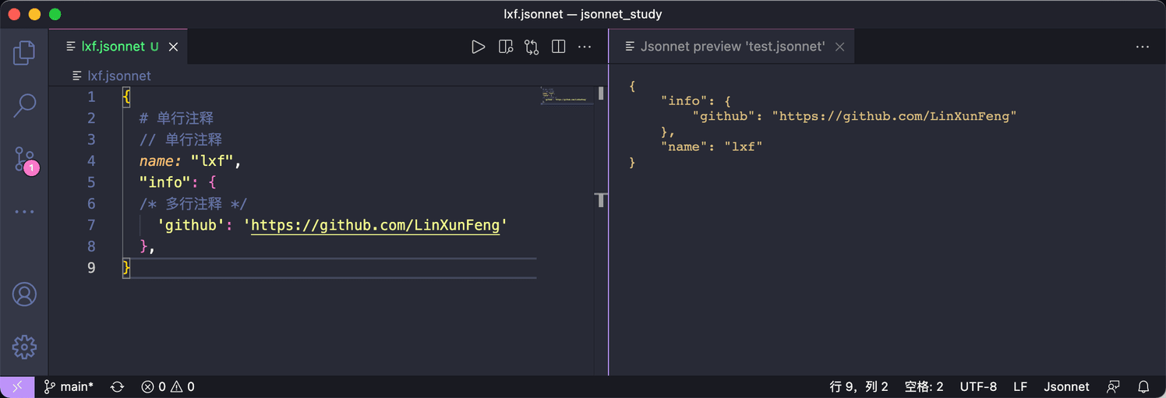Click the // 单行注释 comment line
Viewport: 1166px width, 398px height.
(181, 139)
